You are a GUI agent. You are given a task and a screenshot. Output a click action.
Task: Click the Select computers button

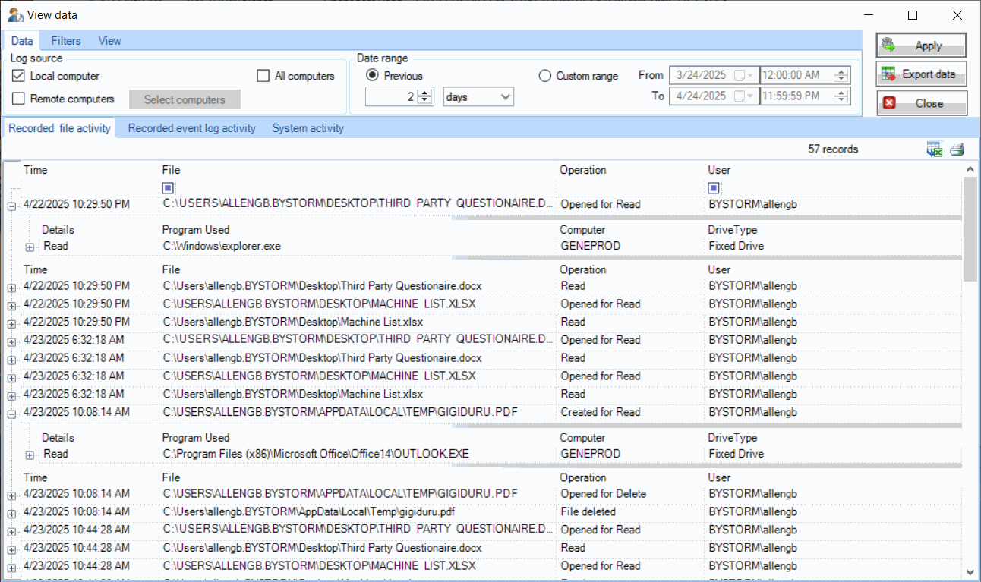185,99
